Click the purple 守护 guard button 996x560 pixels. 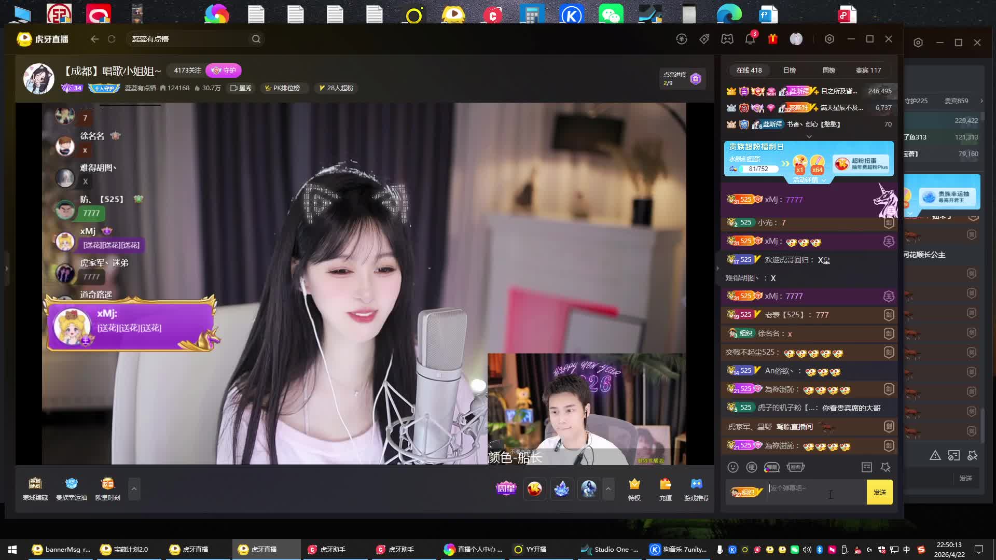pyautogui.click(x=224, y=71)
